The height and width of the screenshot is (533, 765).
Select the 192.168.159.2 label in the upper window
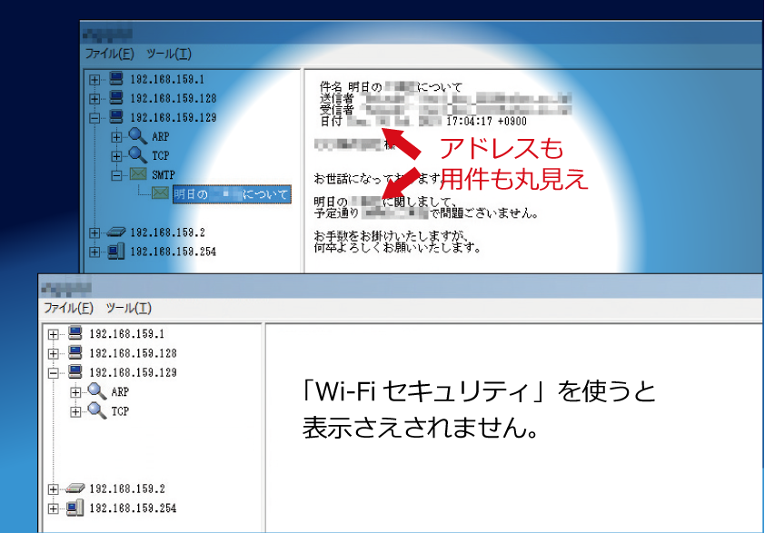(167, 232)
